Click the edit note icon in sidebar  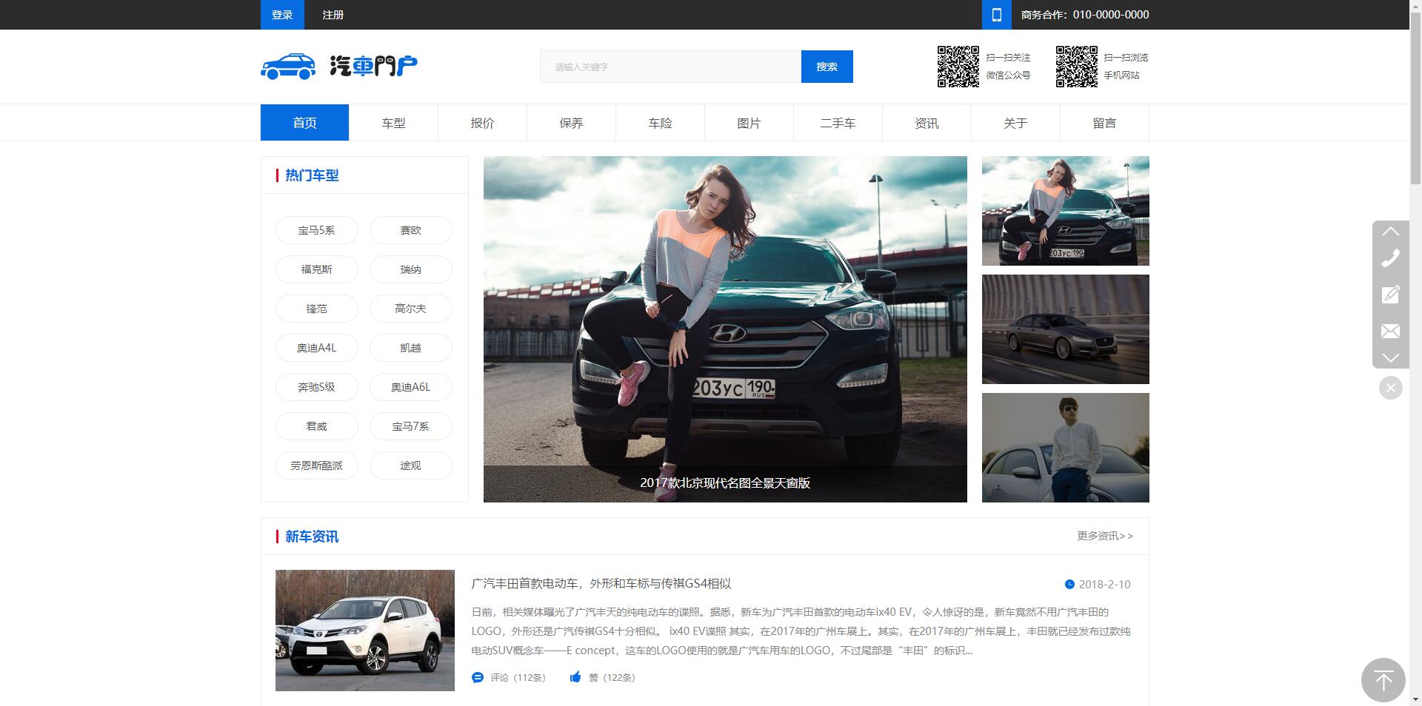point(1390,295)
